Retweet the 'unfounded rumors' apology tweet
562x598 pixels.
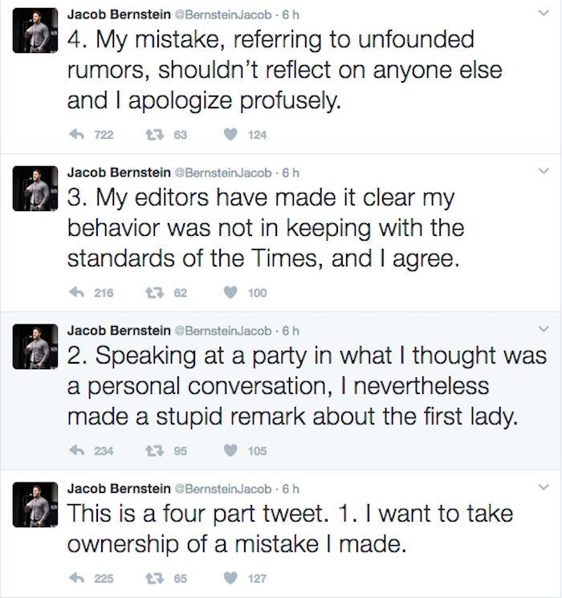tap(153, 135)
